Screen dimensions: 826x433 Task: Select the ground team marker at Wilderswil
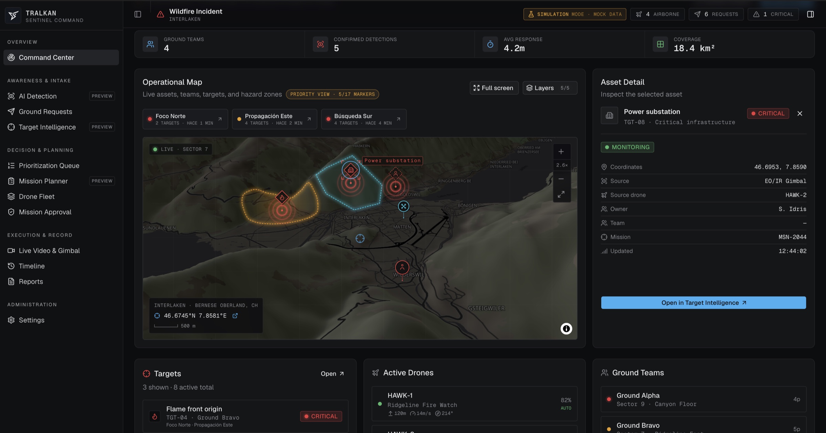pos(402,267)
